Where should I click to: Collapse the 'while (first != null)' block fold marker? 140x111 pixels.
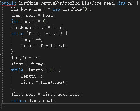click(x=0, y=33)
